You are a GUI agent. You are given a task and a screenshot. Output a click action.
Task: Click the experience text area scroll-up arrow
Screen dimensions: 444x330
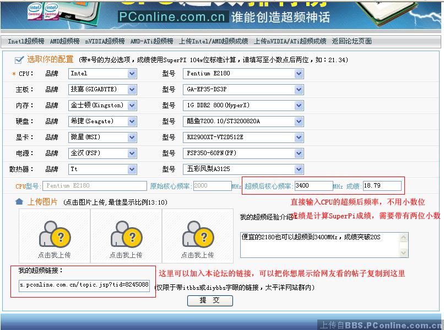pyautogui.click(x=404, y=237)
